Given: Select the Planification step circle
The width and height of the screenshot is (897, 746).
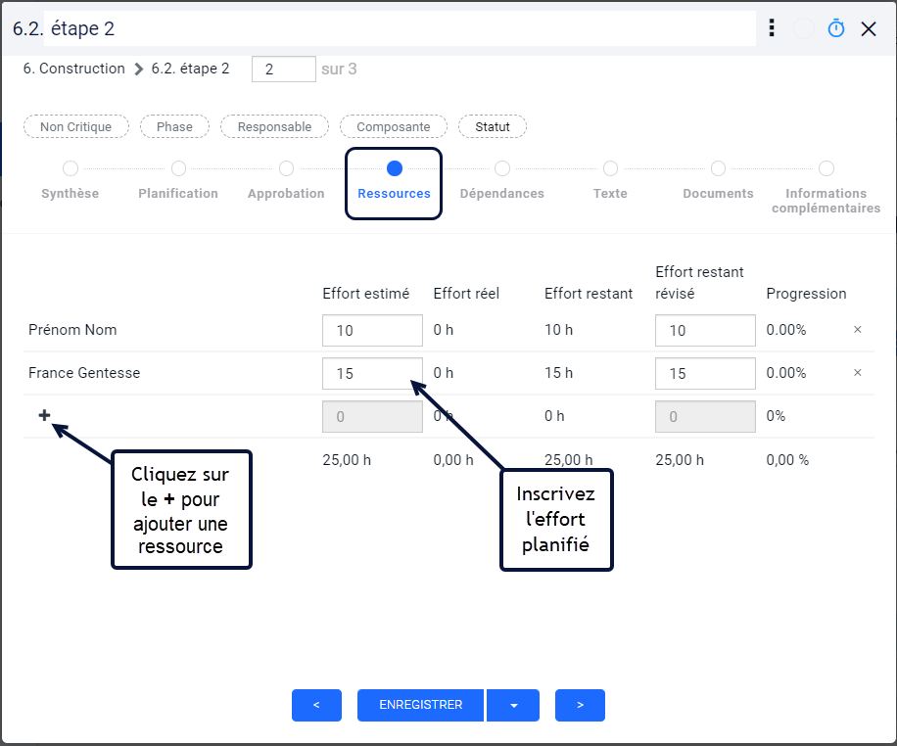Looking at the screenshot, I should tap(178, 168).
